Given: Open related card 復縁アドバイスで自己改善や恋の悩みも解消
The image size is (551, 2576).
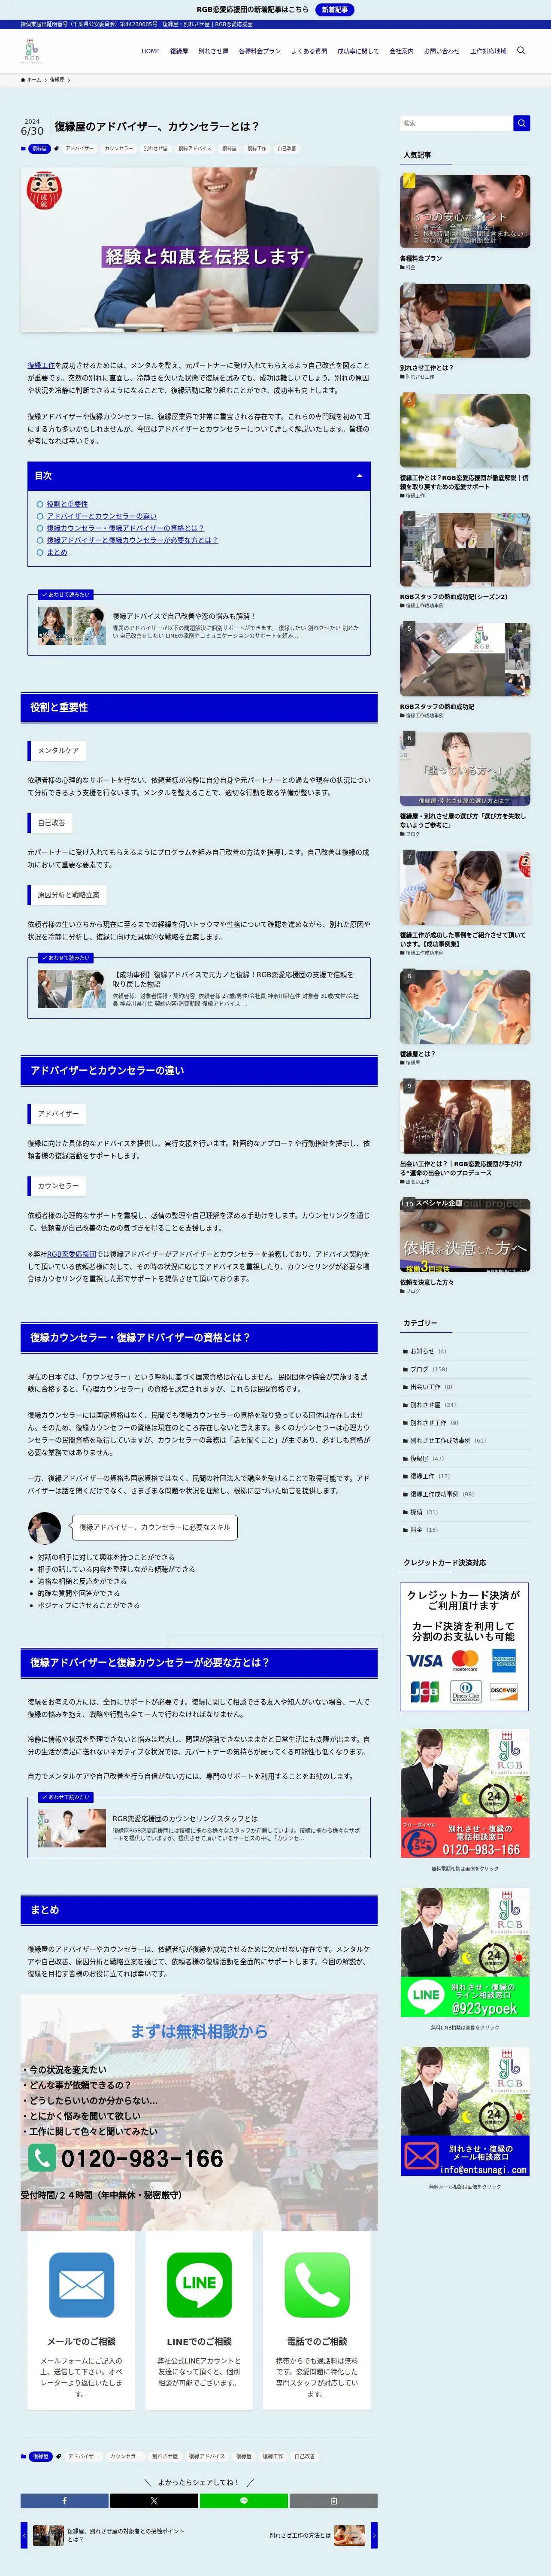Looking at the screenshot, I should (x=199, y=625).
